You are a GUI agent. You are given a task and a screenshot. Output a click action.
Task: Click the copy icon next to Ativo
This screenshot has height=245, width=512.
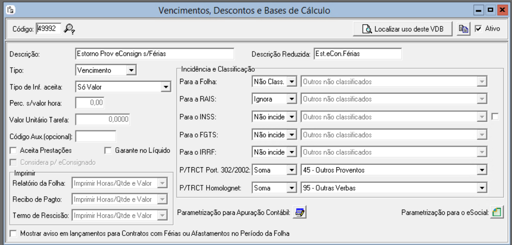coord(462,29)
